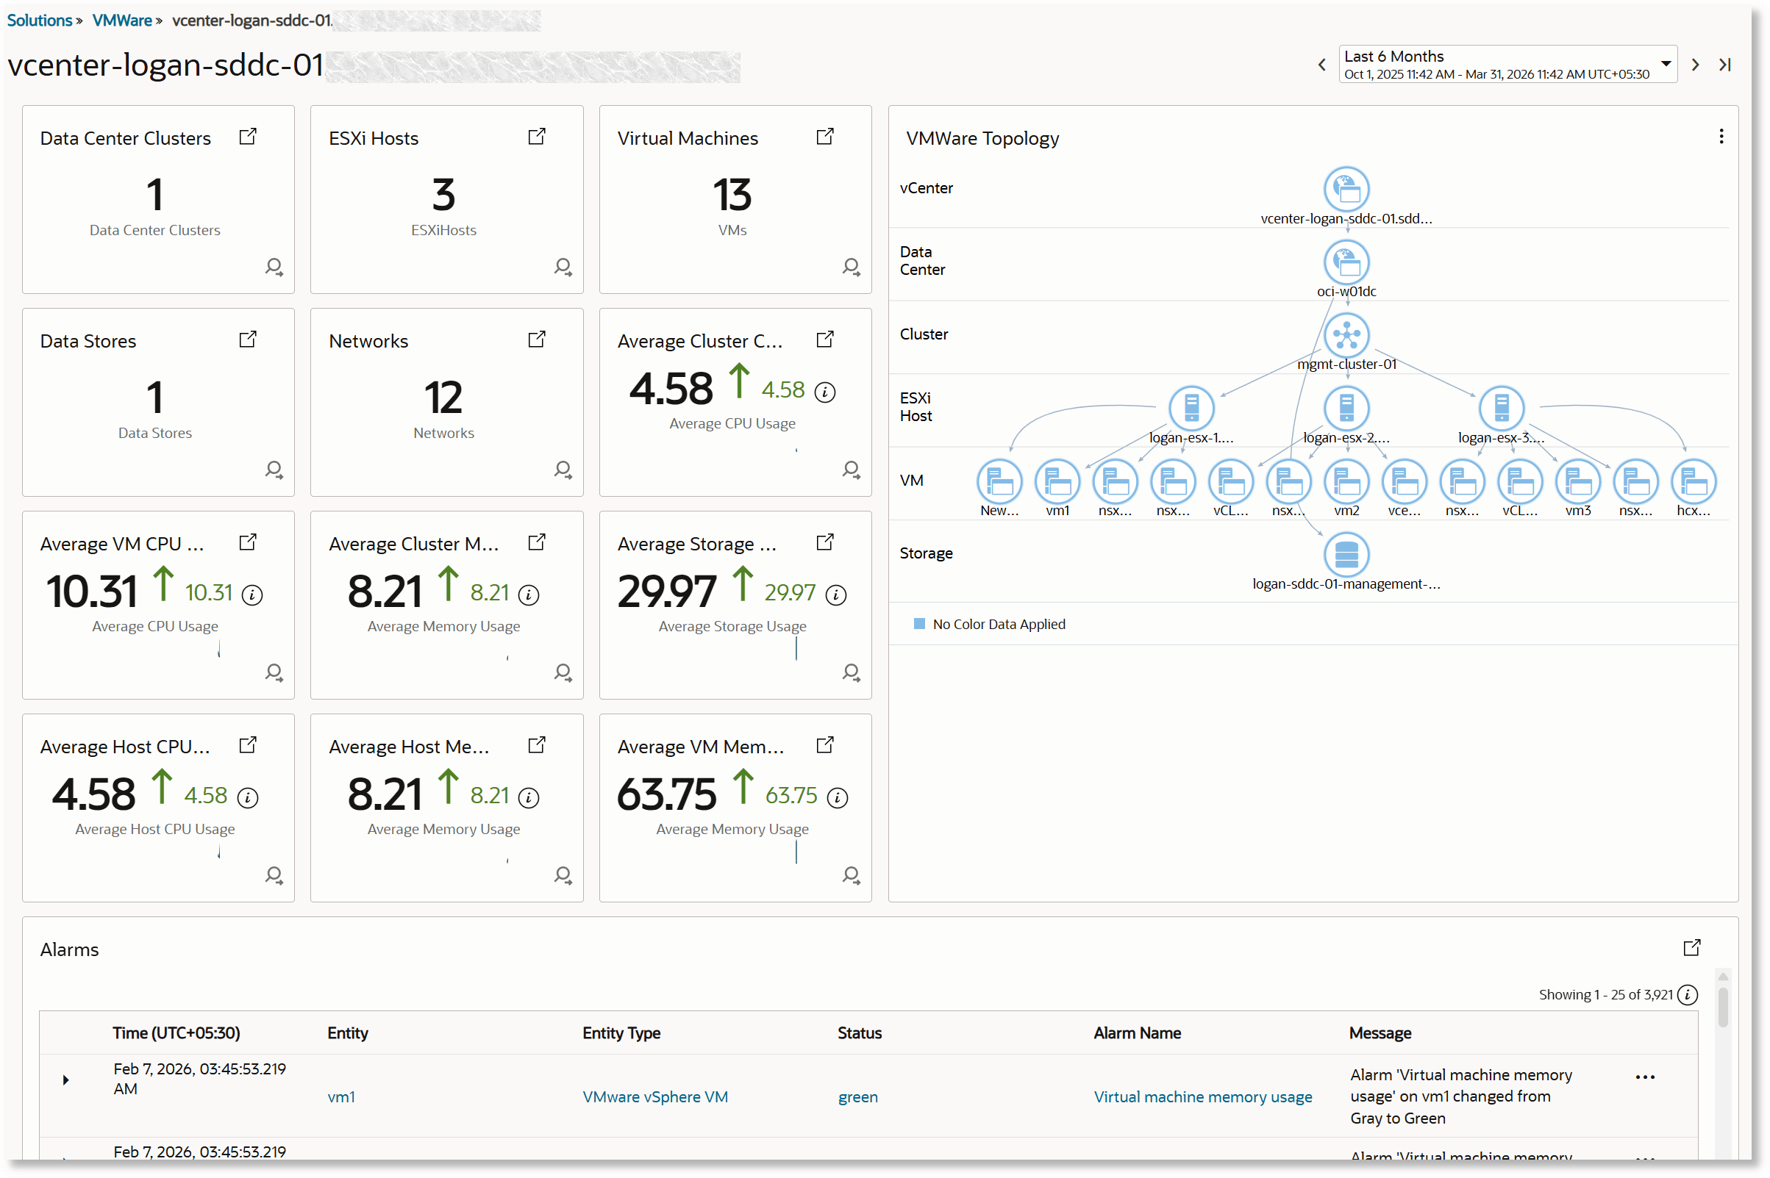This screenshot has width=1770, height=1178.
Task: Click the Solutions breadcrumb link
Action: coord(39,21)
